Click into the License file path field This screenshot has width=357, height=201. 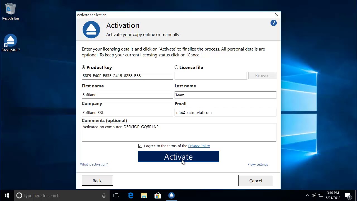point(211,76)
